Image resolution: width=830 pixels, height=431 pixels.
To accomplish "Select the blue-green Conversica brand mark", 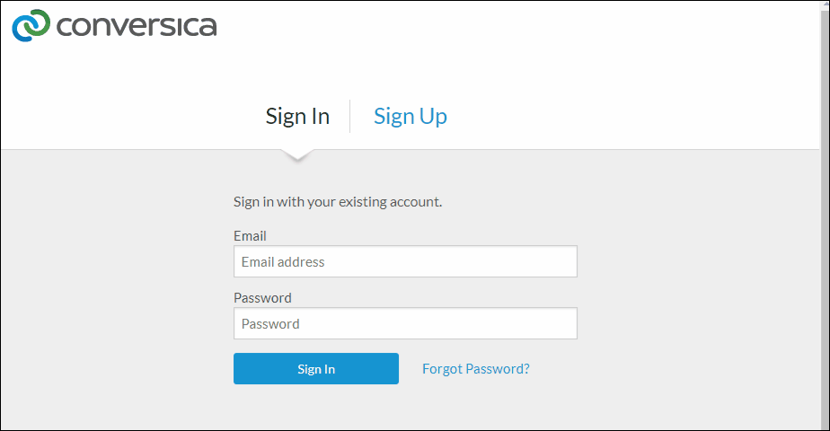I will point(31,25).
